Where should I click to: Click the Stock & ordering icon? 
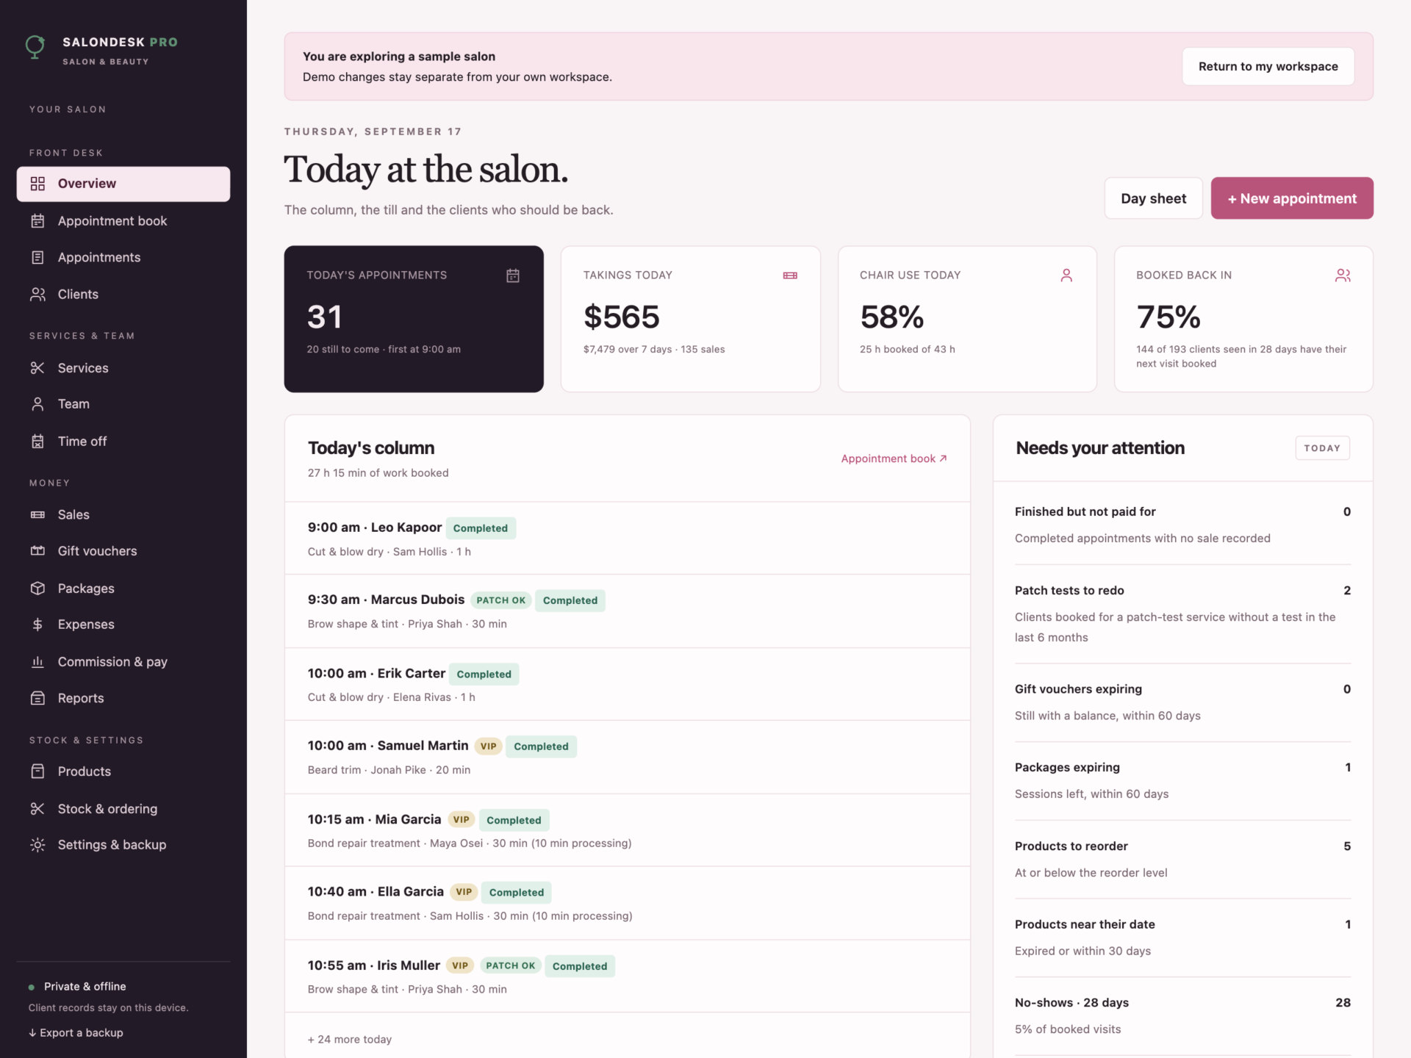point(37,809)
